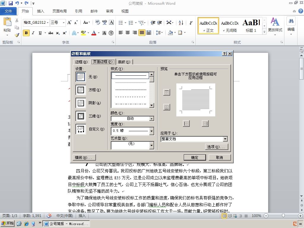Open the font name 楷体_GB2312 dropdown
Viewport: 304px width, 228px height.
click(x=48, y=23)
